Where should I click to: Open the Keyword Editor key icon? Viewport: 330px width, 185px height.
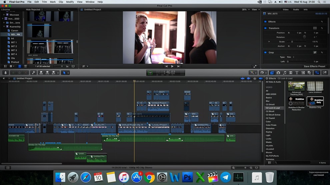(33, 73)
